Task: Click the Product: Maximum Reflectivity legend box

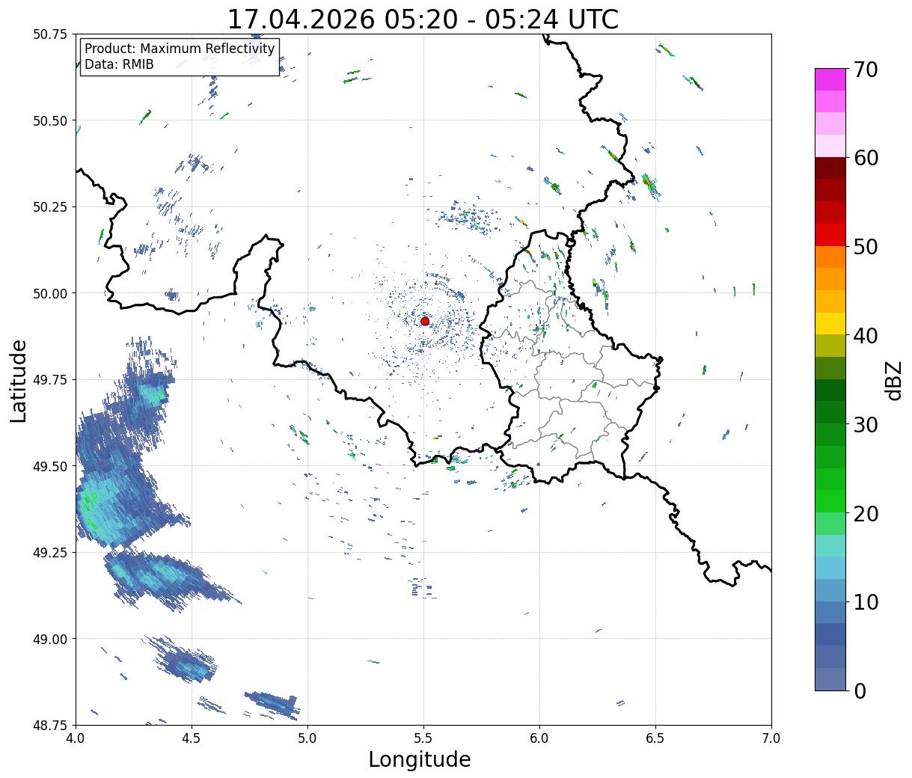Action: (180, 57)
